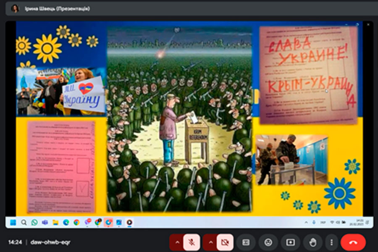Open taskbar search magnifier icon
The height and width of the screenshot is (252, 378).
(24, 222)
